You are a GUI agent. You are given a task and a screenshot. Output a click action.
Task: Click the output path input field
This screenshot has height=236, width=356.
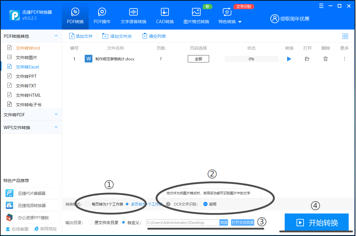click(183, 222)
